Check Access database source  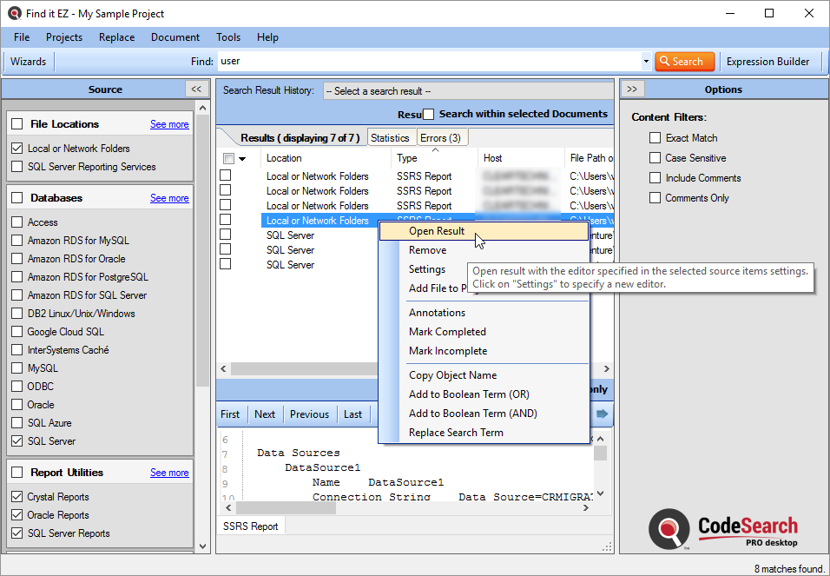pyautogui.click(x=17, y=222)
